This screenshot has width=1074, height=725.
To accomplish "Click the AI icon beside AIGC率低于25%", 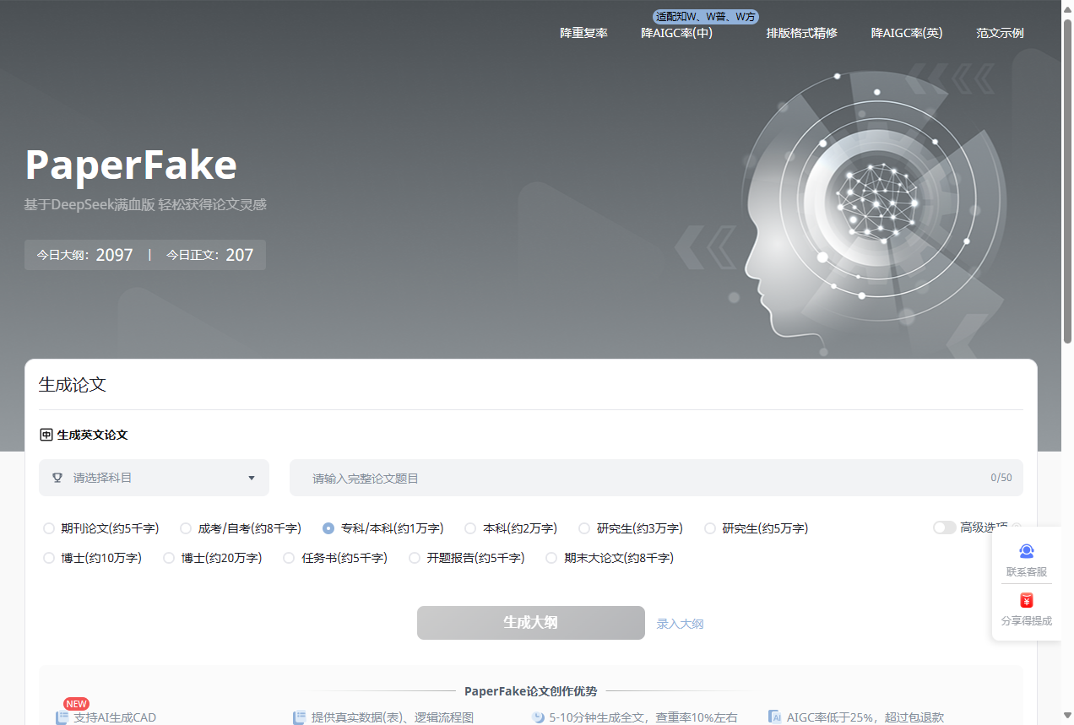I will pos(775,717).
